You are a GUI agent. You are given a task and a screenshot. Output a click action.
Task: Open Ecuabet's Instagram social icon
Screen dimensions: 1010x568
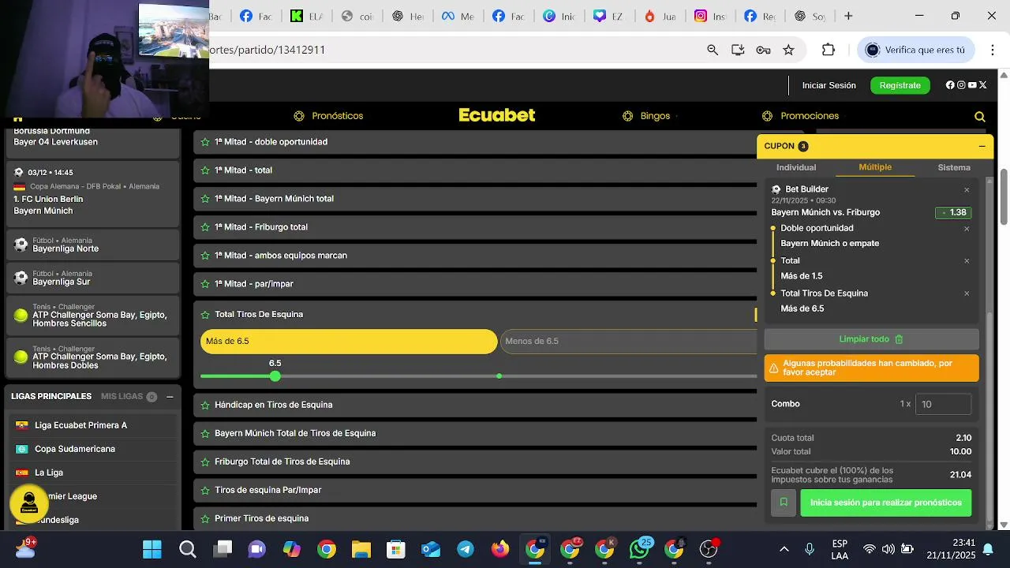pos(961,85)
